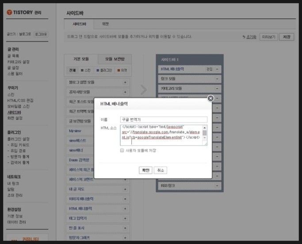
Task: Select the Daum 검색창 module row
Action: point(80,160)
